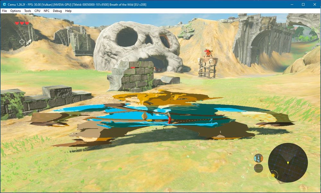Click the yellow player arrow on the minimap

coord(288,163)
